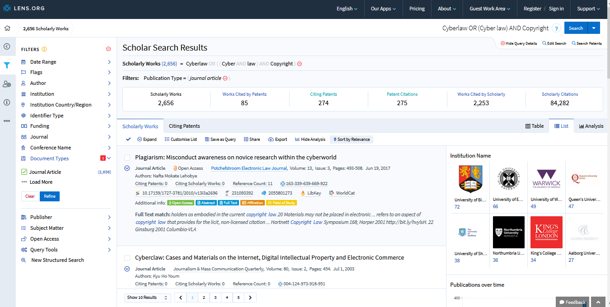This screenshot has height=307, width=610.
Task: Click the blue Search button
Action: (x=576, y=28)
